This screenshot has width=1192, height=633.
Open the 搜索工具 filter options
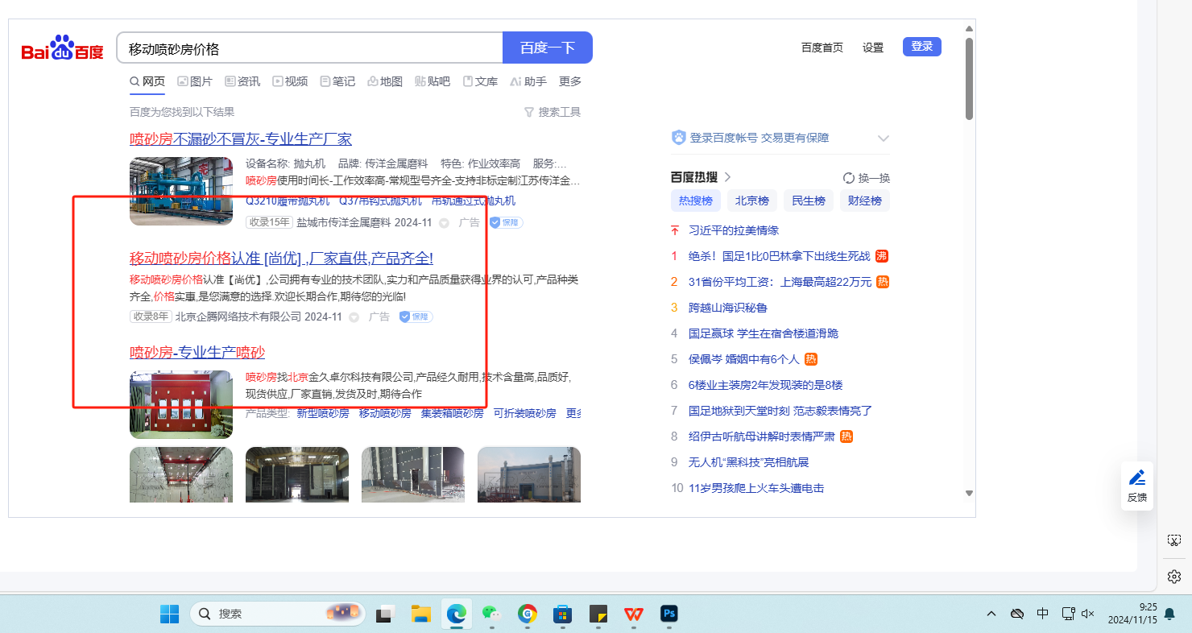[553, 112]
